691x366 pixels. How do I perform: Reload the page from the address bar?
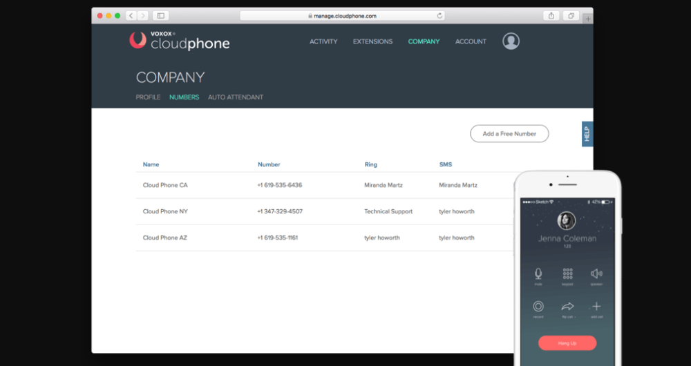click(439, 16)
